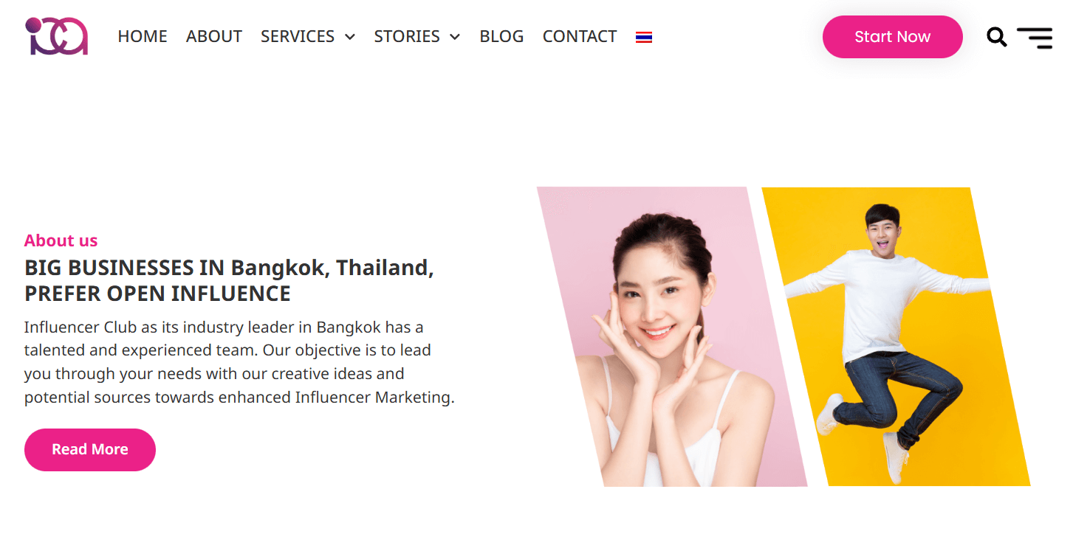Click the pink About us label
The height and width of the screenshot is (534, 1073).
tap(61, 240)
